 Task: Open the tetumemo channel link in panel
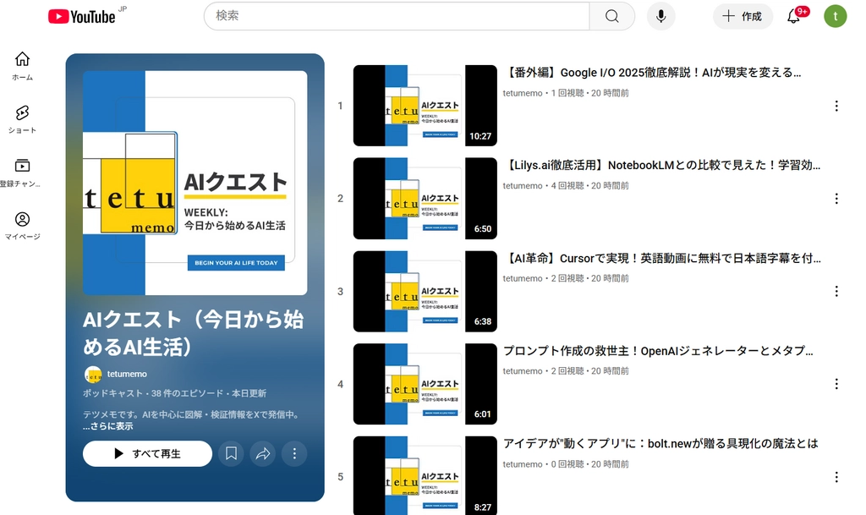coord(127,375)
